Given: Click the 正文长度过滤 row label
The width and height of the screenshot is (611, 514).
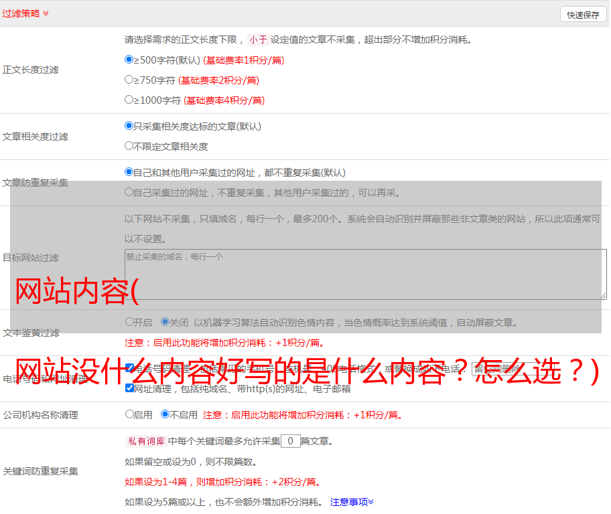Looking at the screenshot, I should [30, 70].
